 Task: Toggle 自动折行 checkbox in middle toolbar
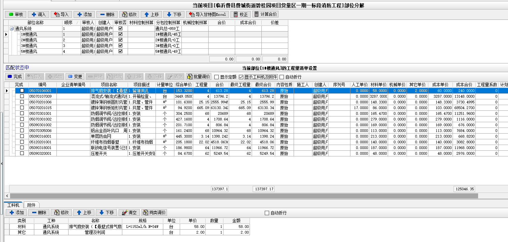click(282, 77)
